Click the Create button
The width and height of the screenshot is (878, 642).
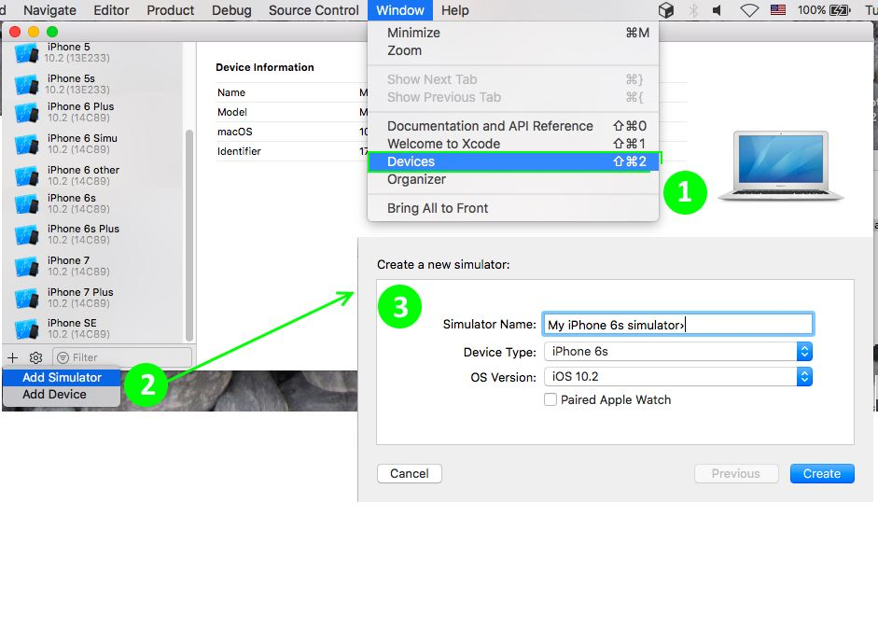click(x=822, y=473)
